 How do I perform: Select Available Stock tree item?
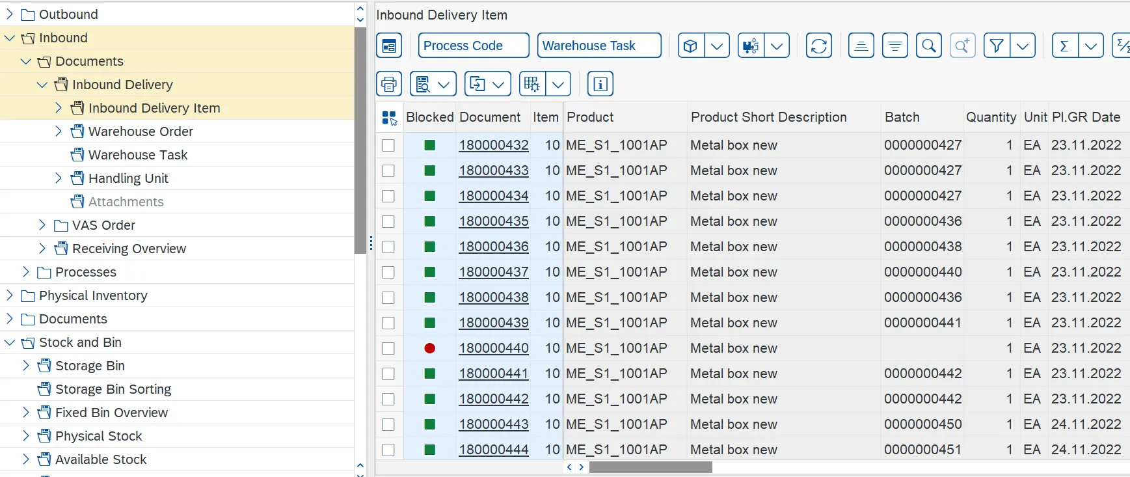coord(101,459)
